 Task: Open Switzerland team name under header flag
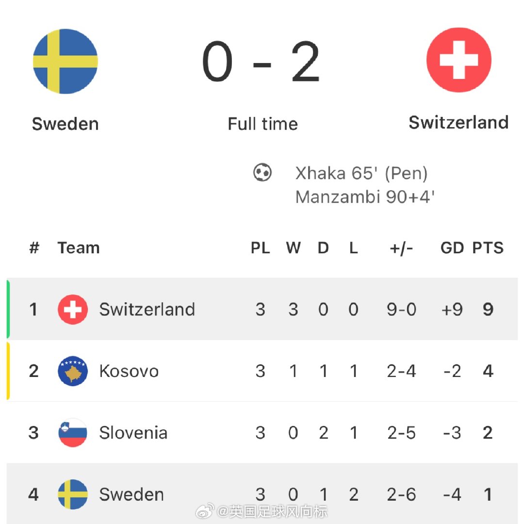(x=459, y=122)
